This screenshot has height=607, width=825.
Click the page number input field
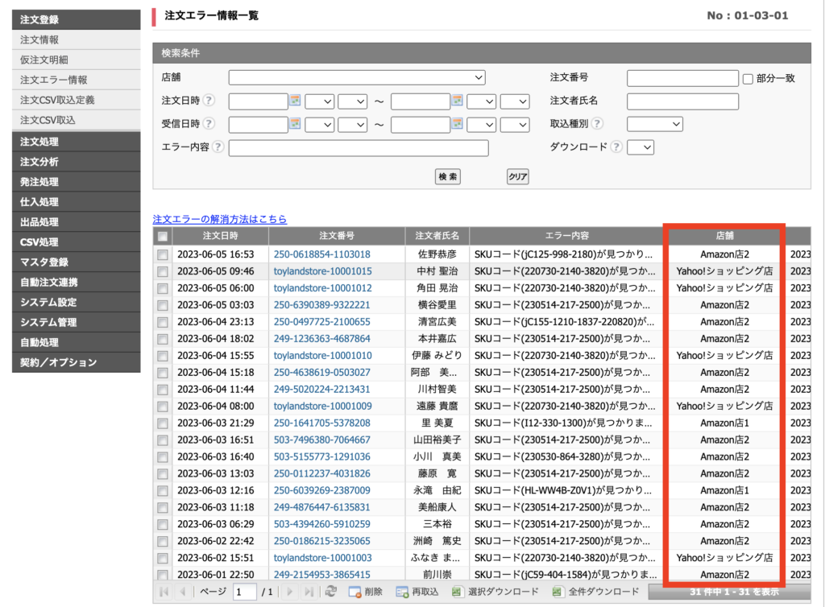245,593
